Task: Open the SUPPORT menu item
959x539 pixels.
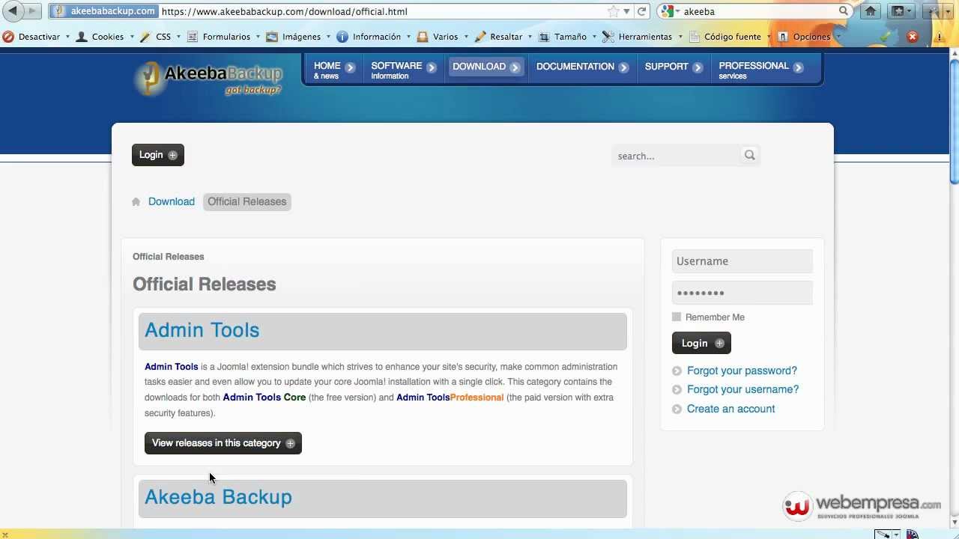Action: tap(674, 67)
